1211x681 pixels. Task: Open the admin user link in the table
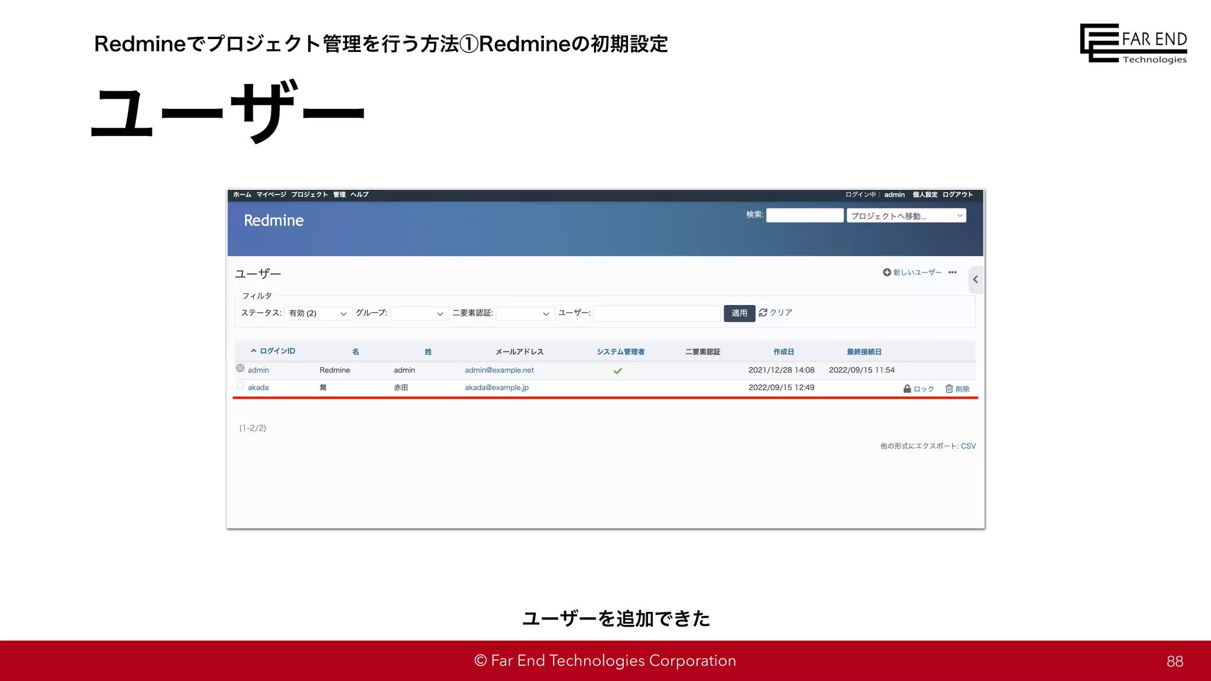click(258, 370)
